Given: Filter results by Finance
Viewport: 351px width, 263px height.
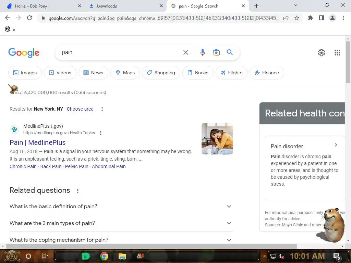Looking at the screenshot, I should (267, 73).
